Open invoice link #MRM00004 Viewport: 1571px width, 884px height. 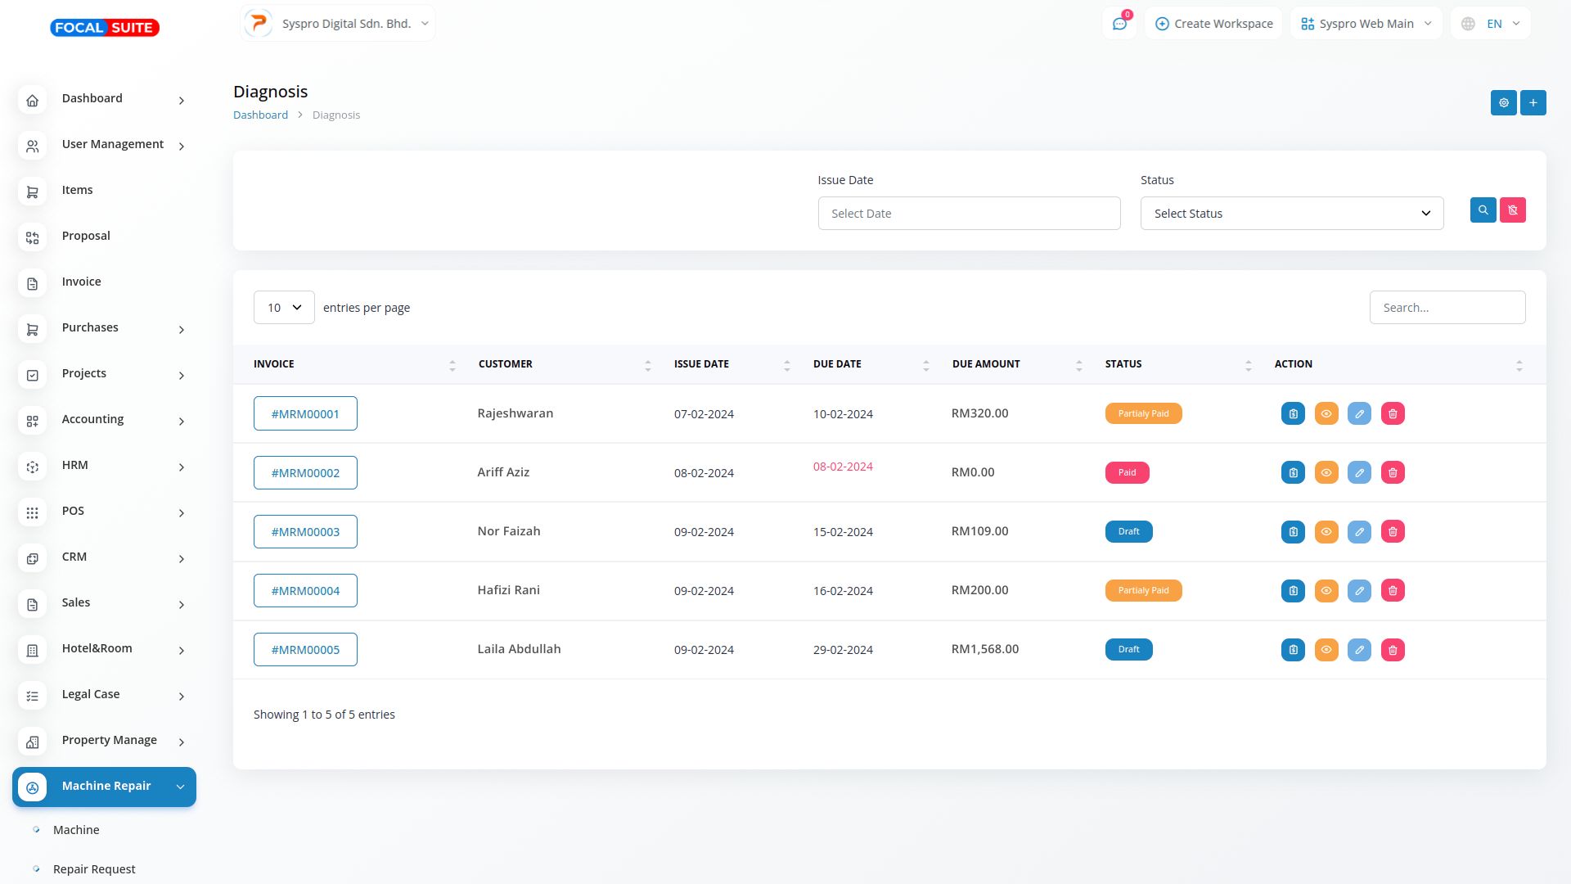[305, 591]
